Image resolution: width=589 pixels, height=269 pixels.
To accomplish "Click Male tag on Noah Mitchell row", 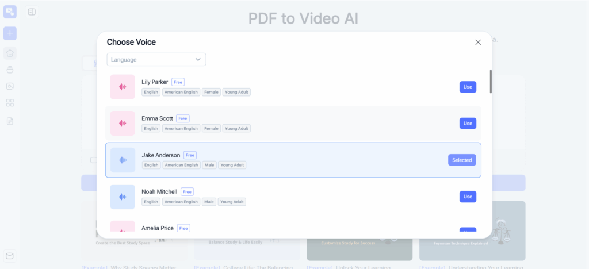I will click(x=209, y=202).
